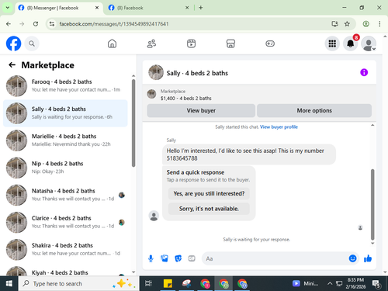Switch to the second Facebook tab
This screenshot has height=291, width=388.
tap(148, 8)
